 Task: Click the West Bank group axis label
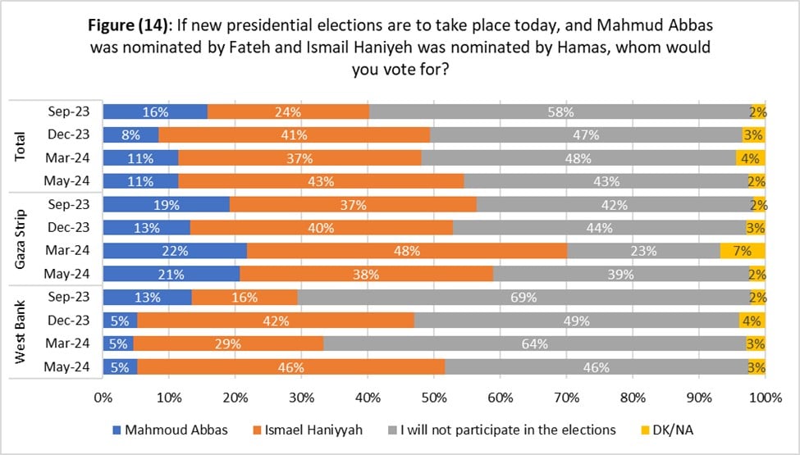pos(20,332)
